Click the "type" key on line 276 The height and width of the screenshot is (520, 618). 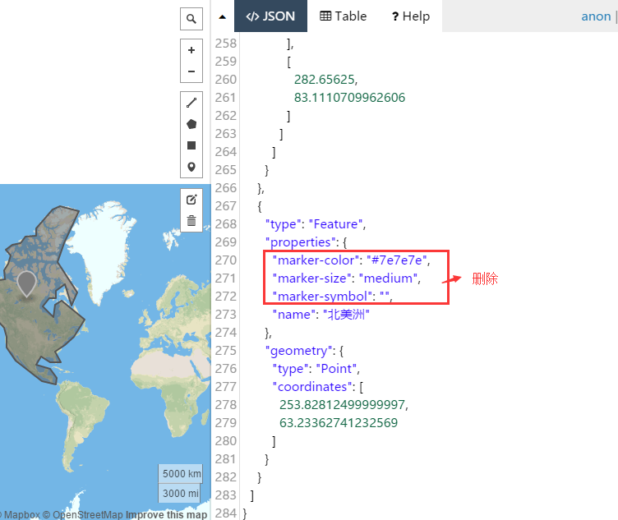coord(290,369)
